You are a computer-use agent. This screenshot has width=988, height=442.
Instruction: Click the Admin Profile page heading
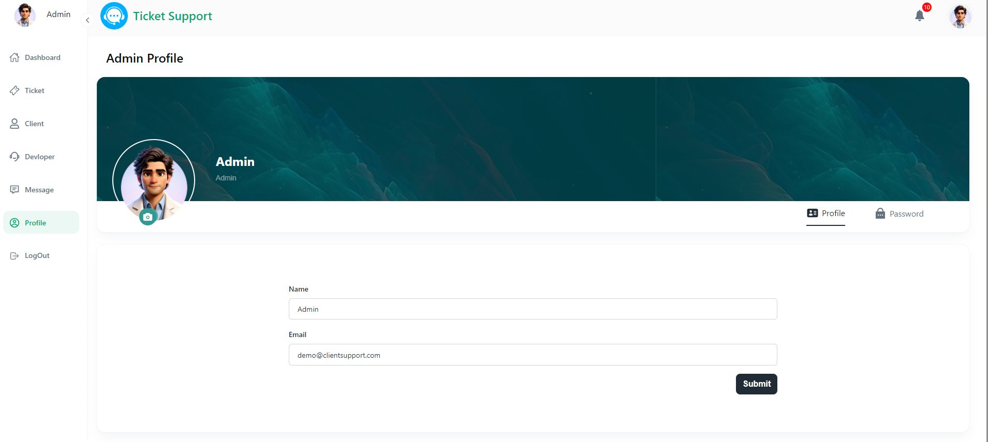click(144, 58)
